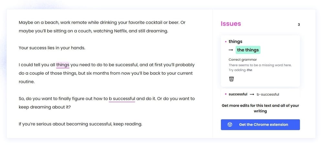Click the pink bullet next to 'successful'
Screen dimensions: 323x147
coord(226,94)
